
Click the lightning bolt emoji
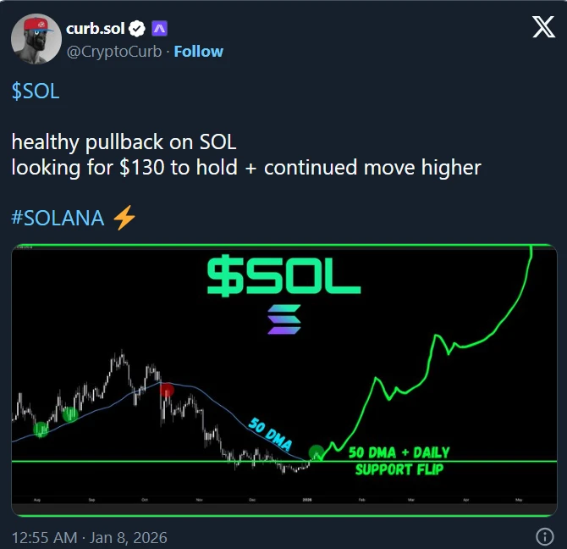(124, 218)
